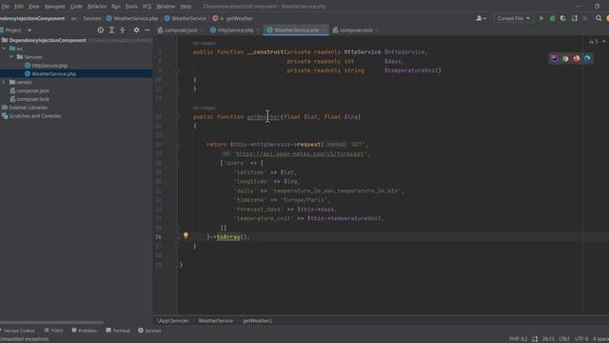Image resolution: width=609 pixels, height=343 pixels.
Task: Click getWeather() breadcrumb at the editor bottom
Action: [x=258, y=321]
